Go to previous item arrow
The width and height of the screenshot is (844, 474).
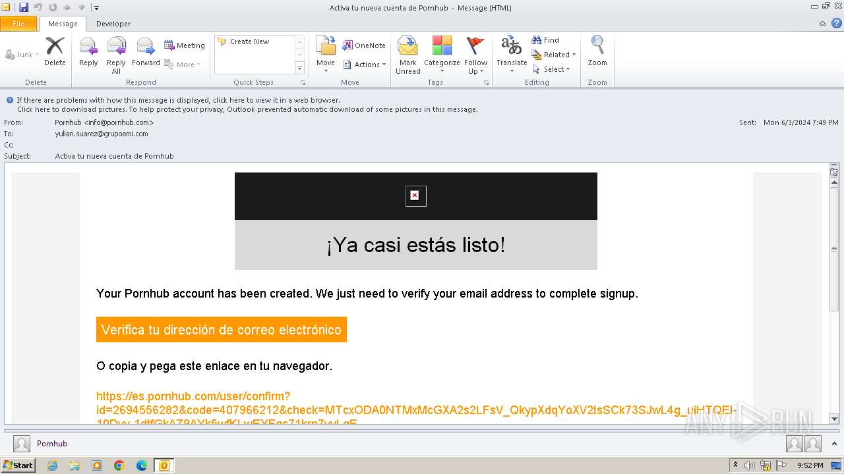point(67,7)
